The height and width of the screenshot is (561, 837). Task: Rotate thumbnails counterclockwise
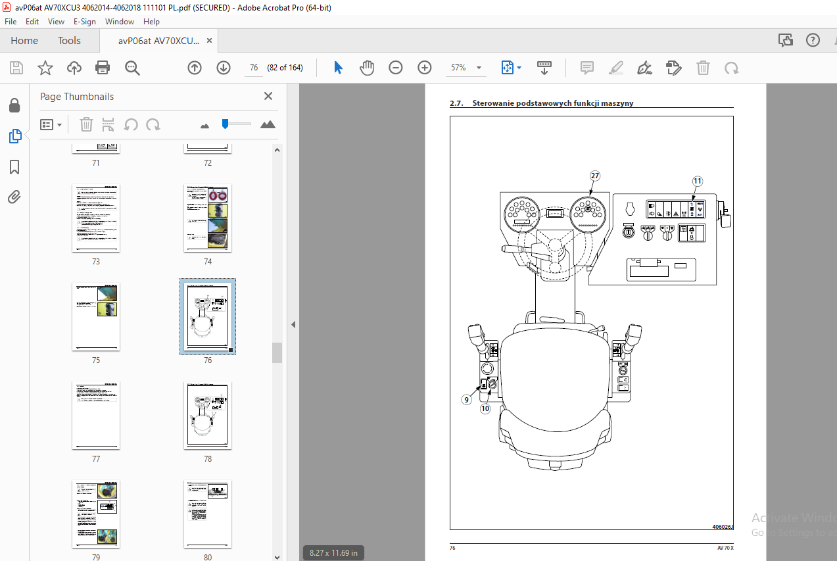131,124
